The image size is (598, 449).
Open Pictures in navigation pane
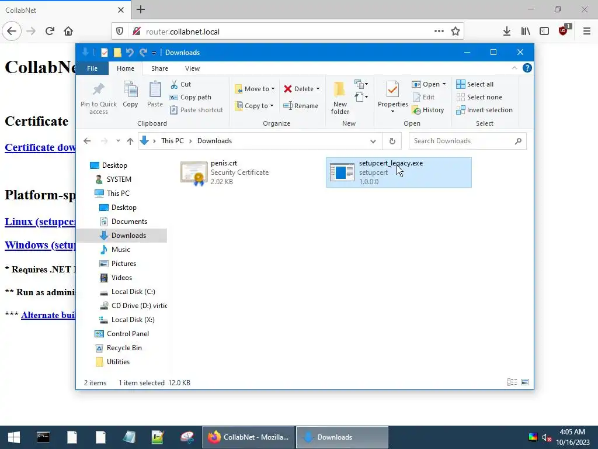point(118,264)
